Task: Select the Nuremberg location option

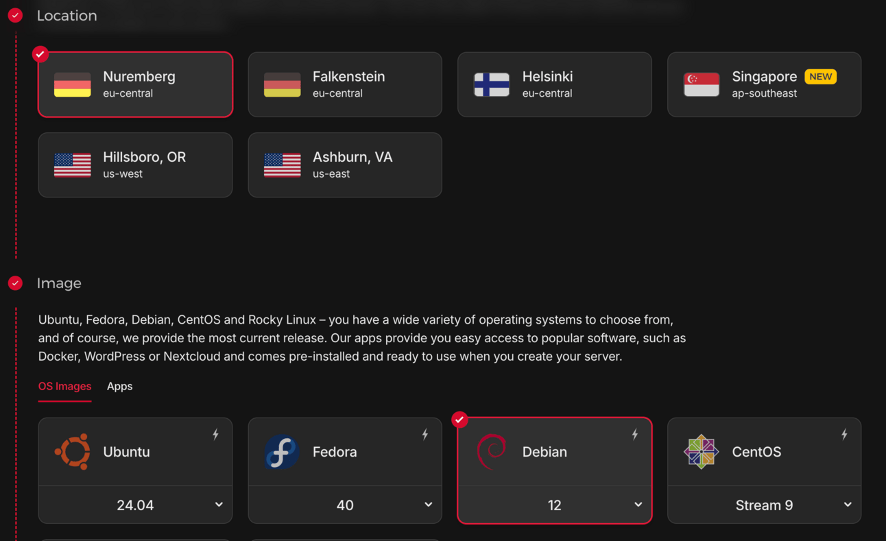Action: pos(135,84)
